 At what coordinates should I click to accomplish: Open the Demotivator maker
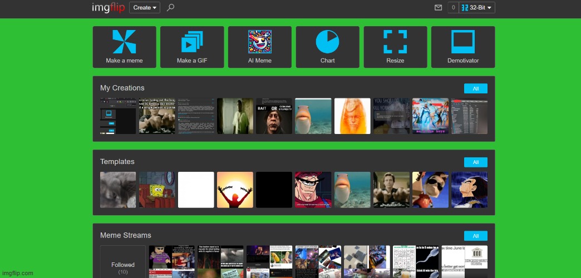coord(463,47)
